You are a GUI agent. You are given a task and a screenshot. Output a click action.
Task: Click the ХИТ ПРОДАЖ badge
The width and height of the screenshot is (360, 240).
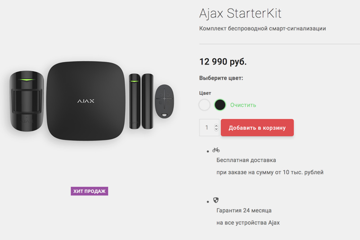pos(90,191)
